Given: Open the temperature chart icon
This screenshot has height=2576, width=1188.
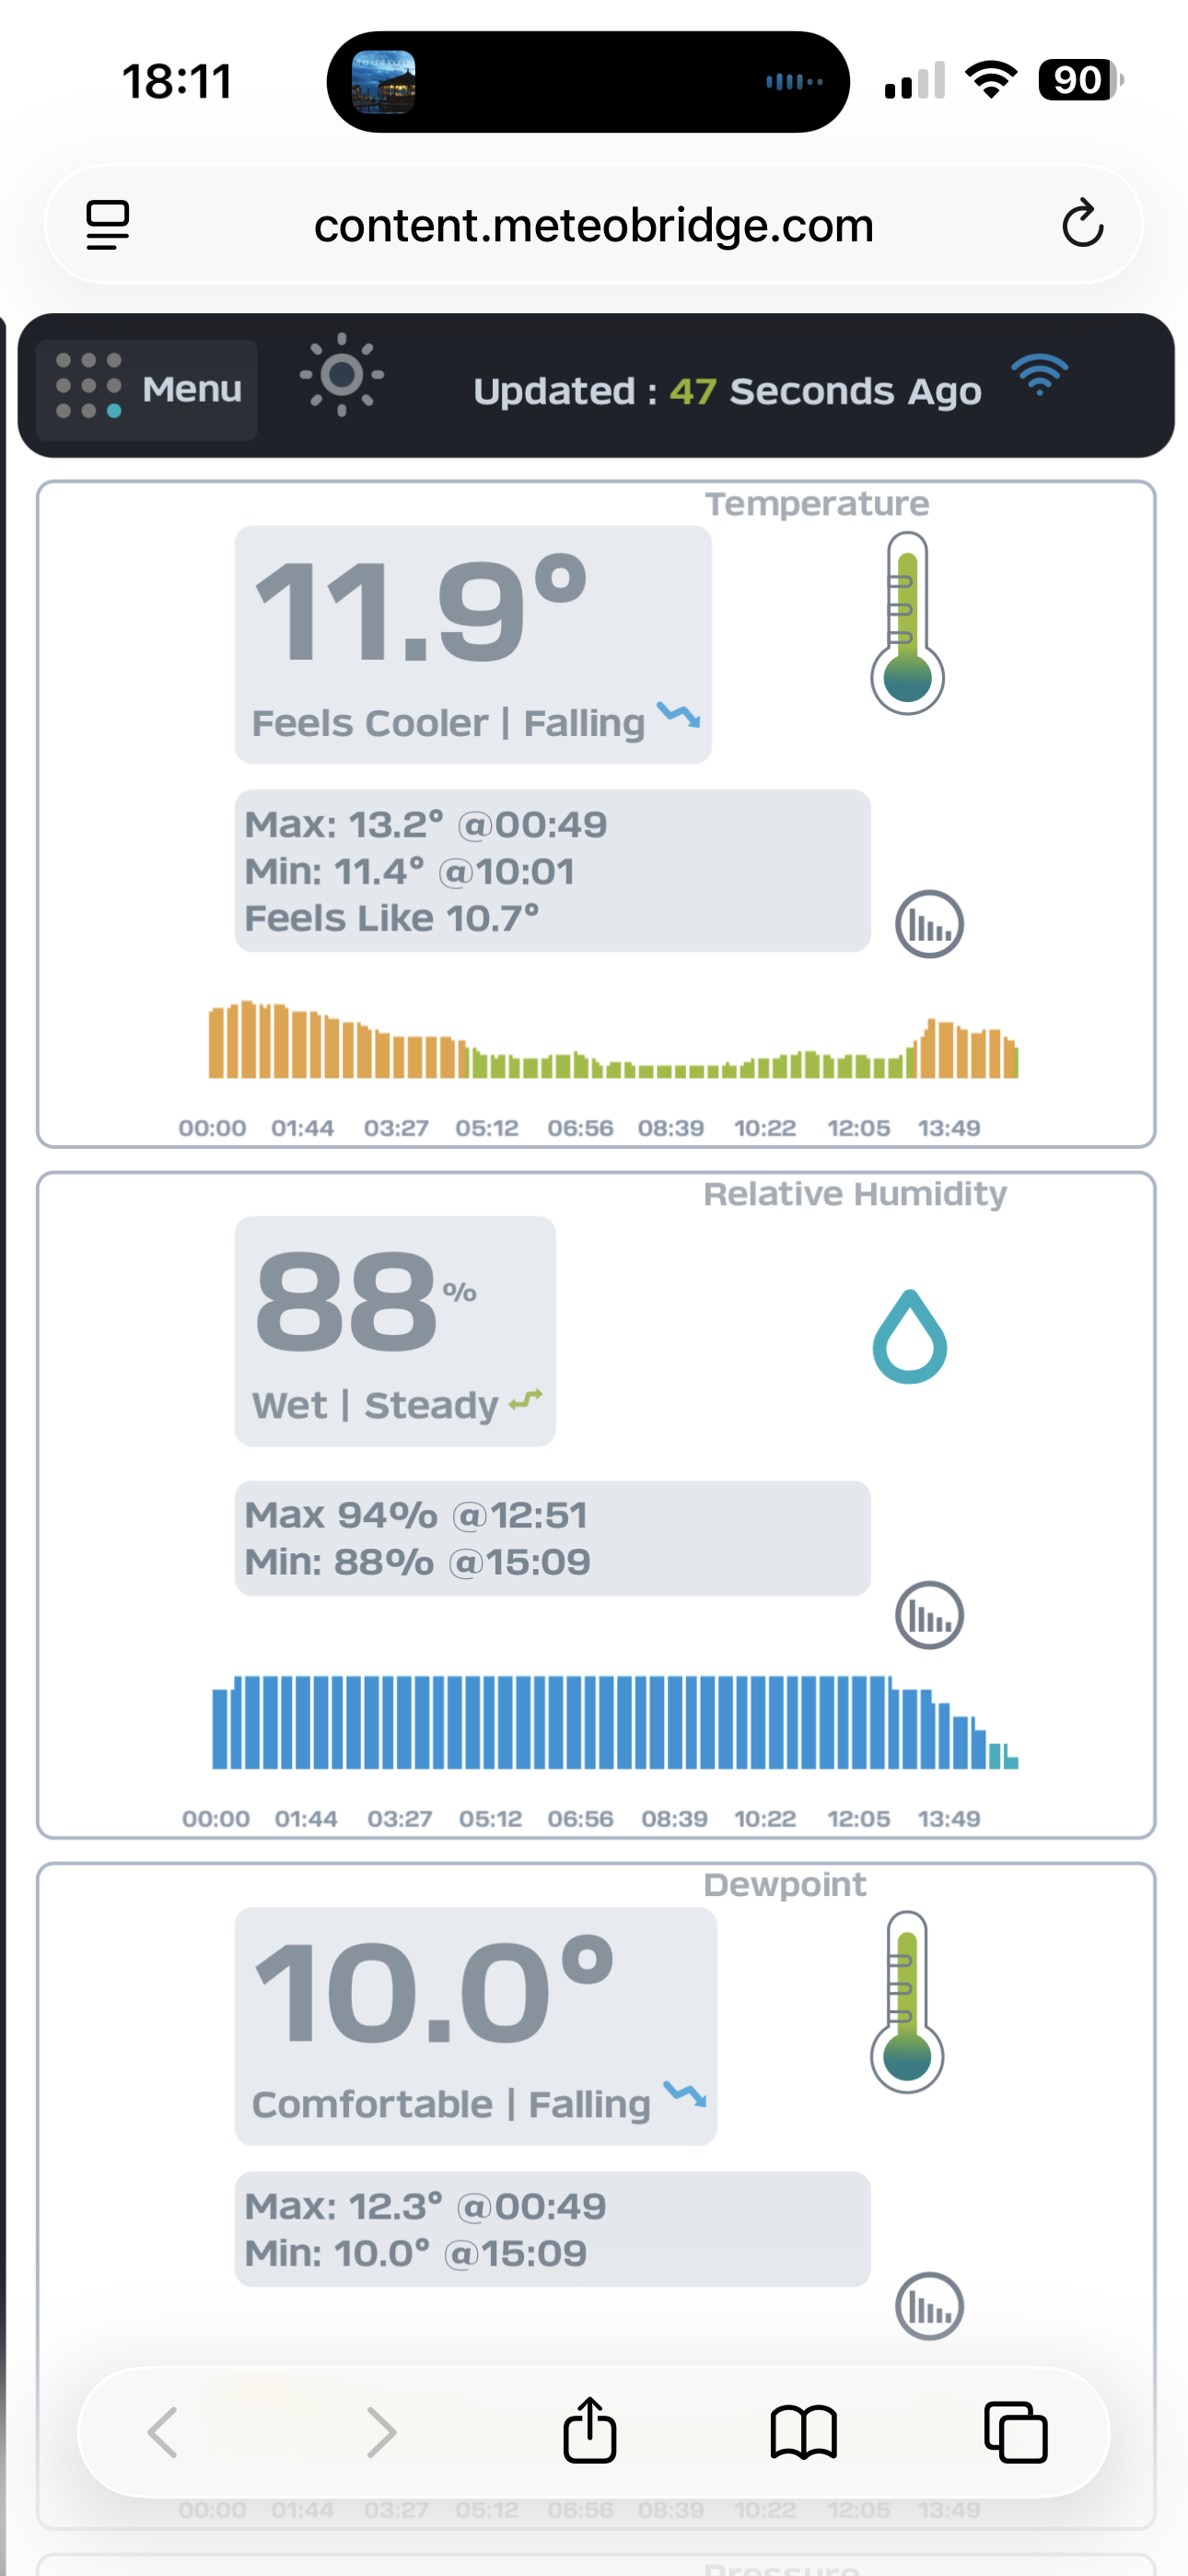Looking at the screenshot, I should (929, 924).
